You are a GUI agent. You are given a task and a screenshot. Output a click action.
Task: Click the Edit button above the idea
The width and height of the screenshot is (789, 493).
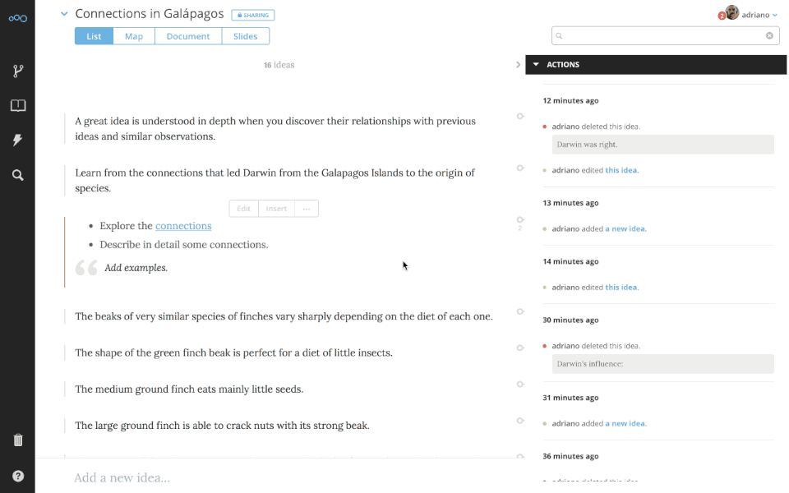click(x=243, y=208)
